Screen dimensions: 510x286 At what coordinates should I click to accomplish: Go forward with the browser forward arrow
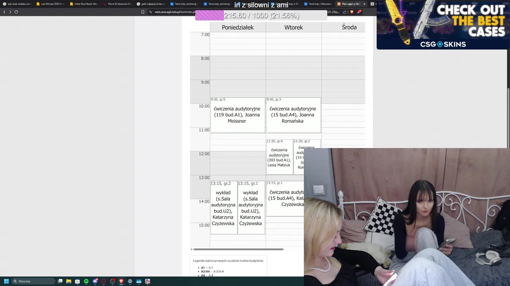pos(10,12)
